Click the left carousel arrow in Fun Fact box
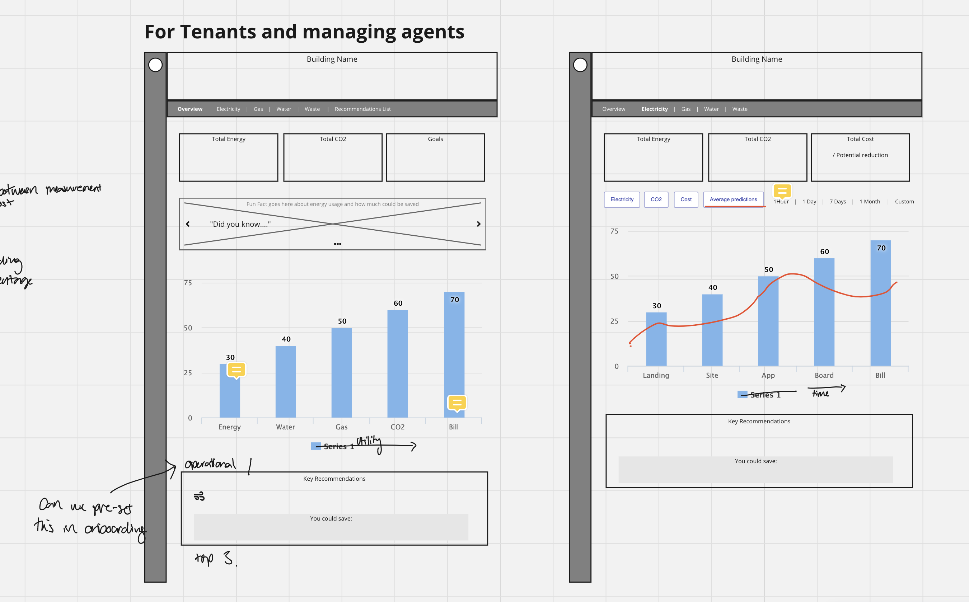Image resolution: width=969 pixels, height=602 pixels. 188,224
